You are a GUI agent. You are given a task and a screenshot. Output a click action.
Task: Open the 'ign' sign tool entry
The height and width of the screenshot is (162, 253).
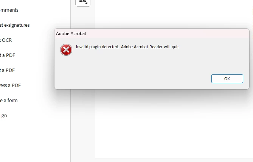(x=3, y=116)
